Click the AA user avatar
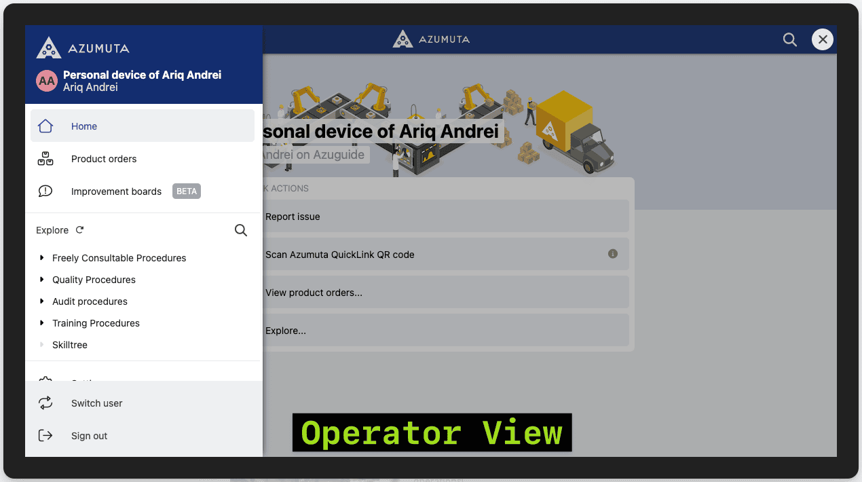Viewport: 862px width, 482px height. pyautogui.click(x=47, y=81)
